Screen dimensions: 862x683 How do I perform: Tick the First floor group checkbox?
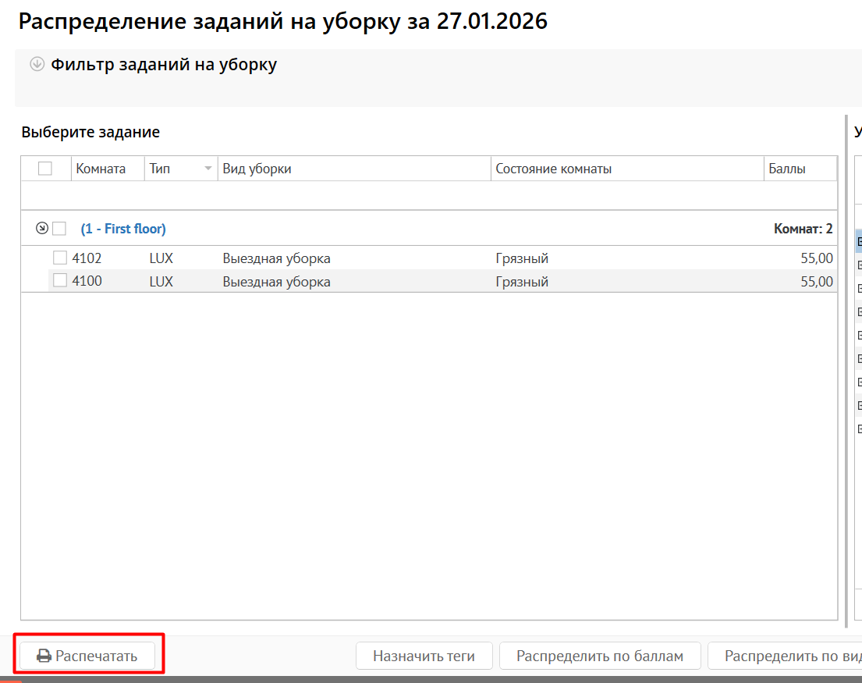tap(59, 229)
